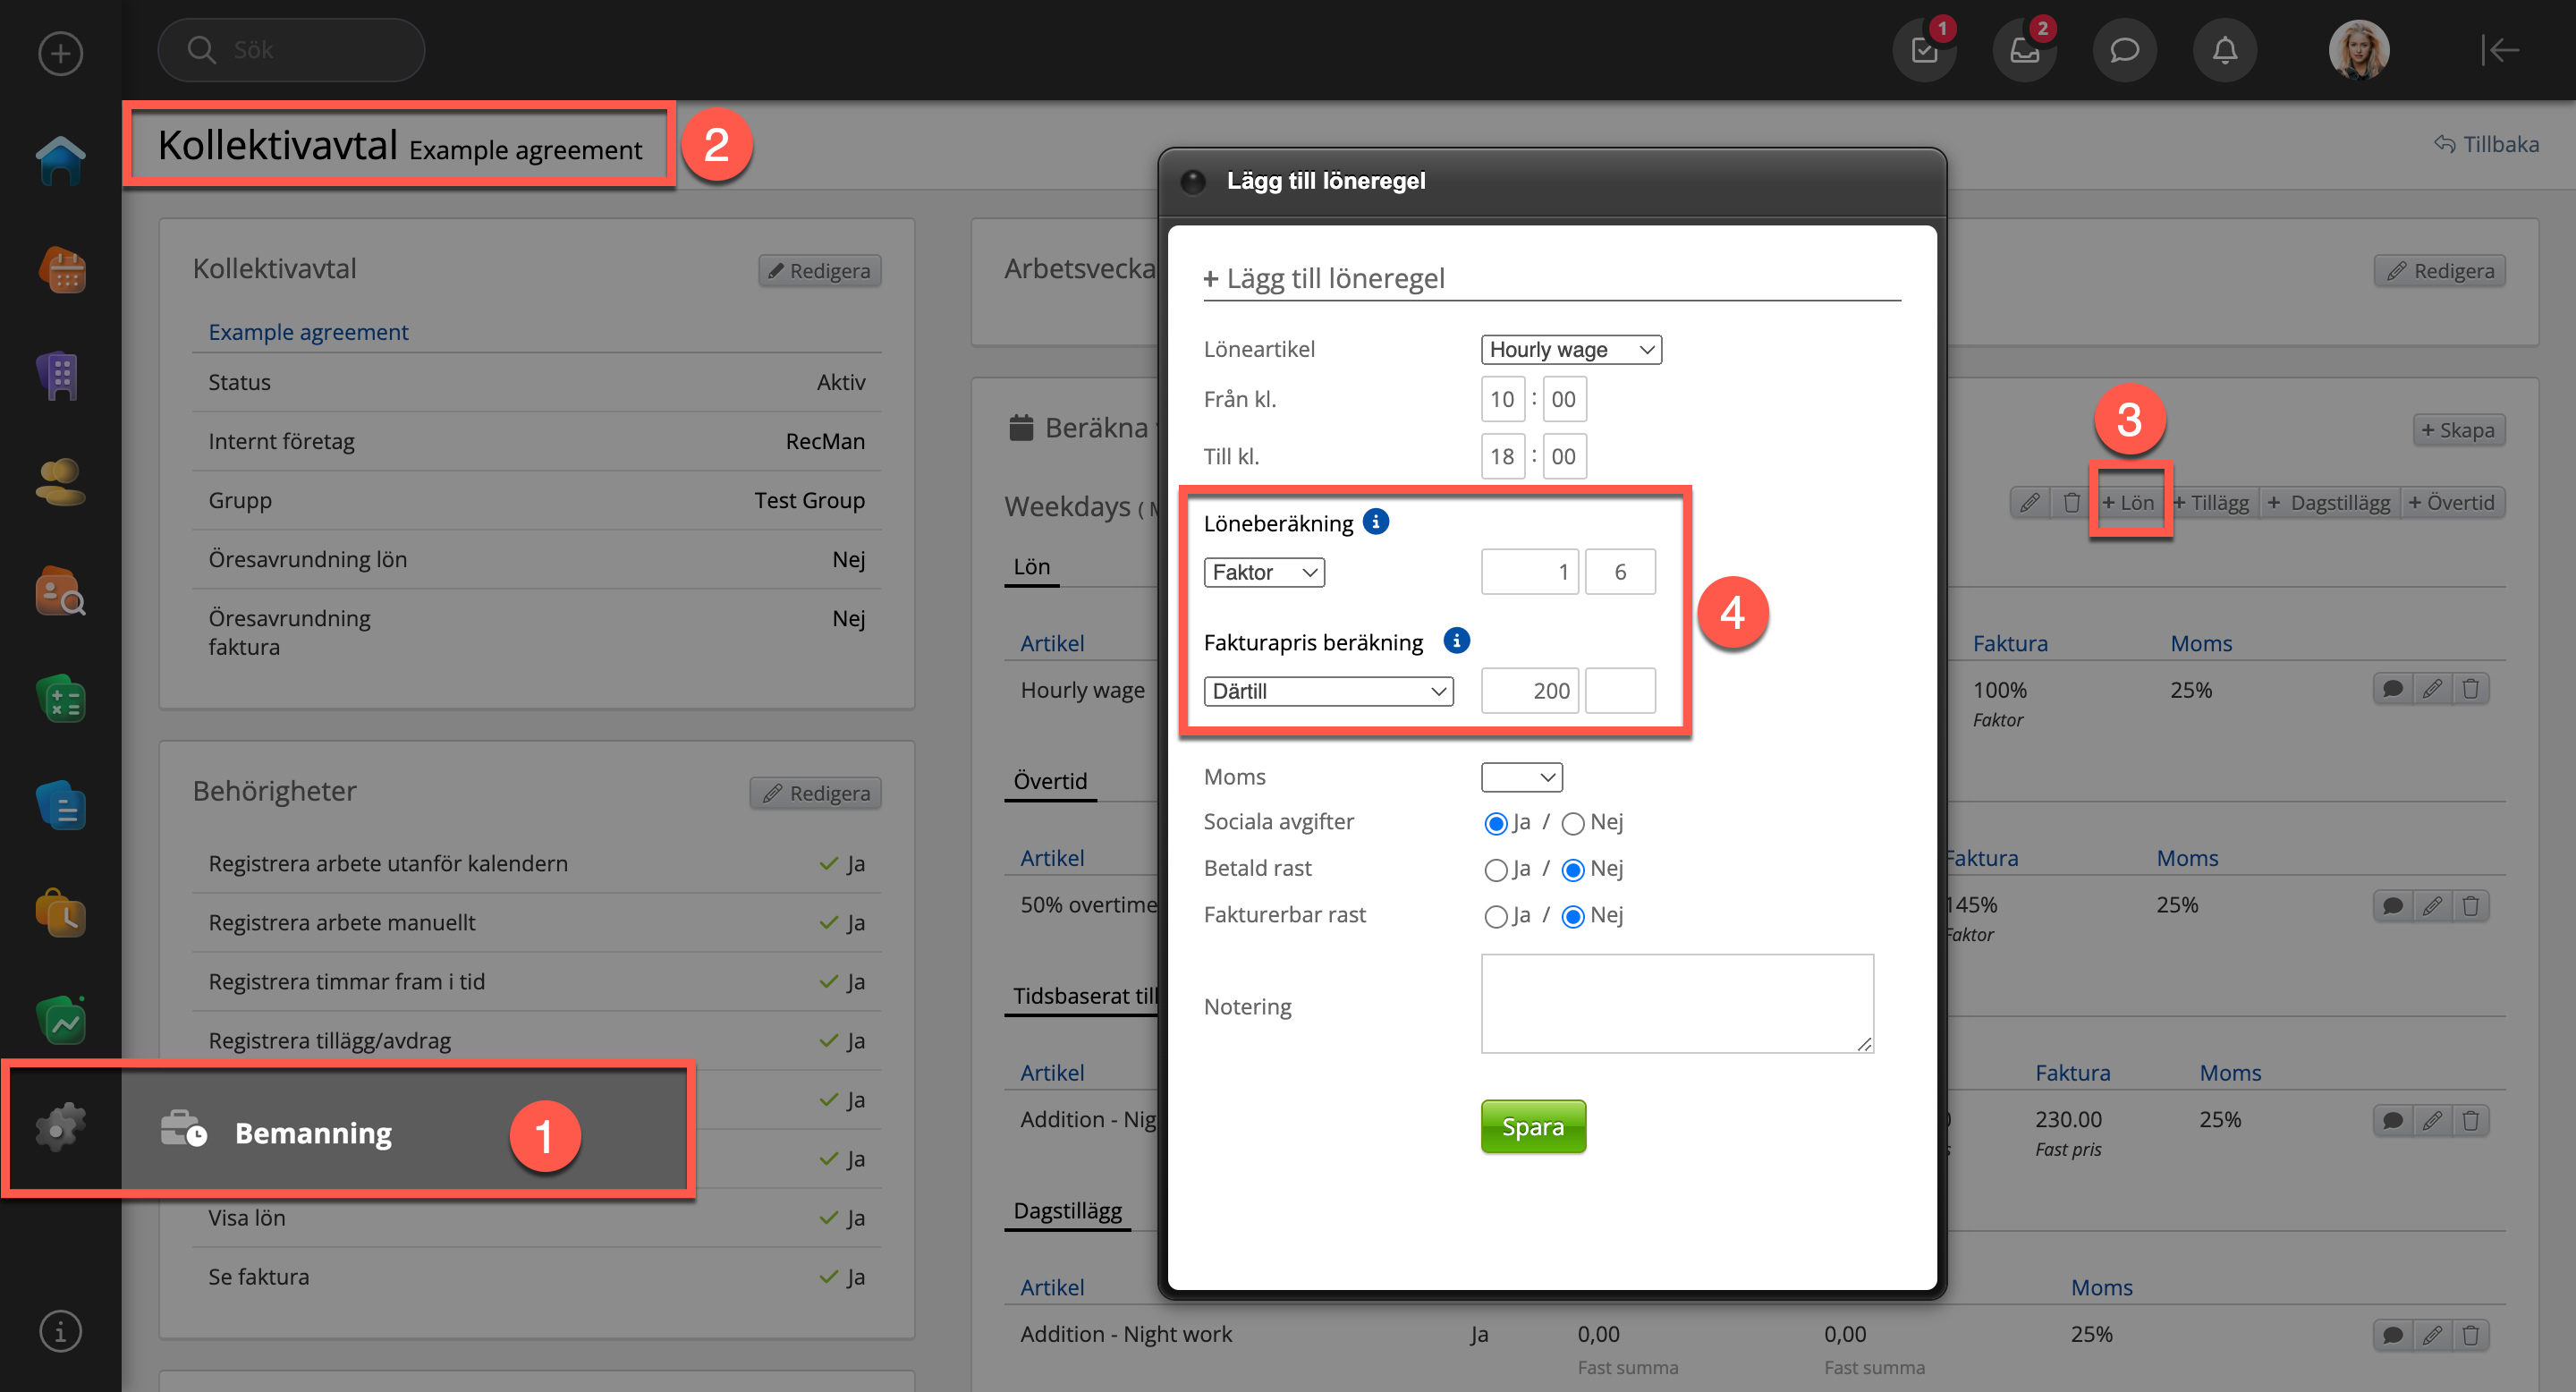
Task: Open the Faktor dropdown under Löneberäkning
Action: (x=1263, y=572)
